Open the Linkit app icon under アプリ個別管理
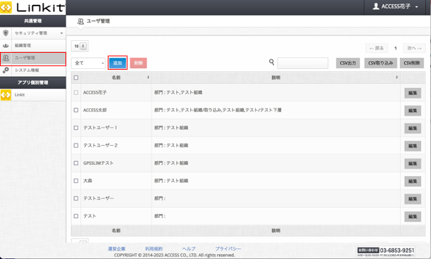The image size is (431, 259). point(6,95)
